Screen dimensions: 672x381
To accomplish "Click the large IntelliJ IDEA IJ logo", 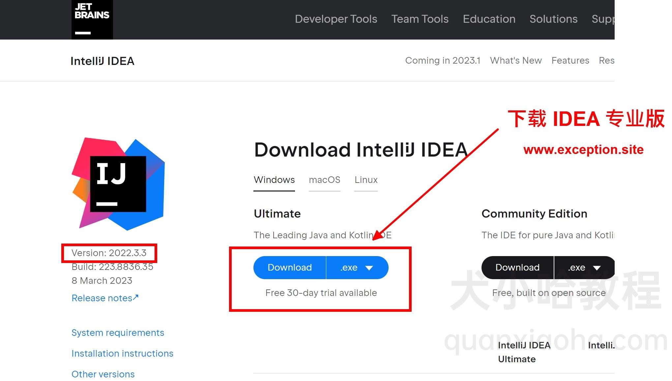I will [x=118, y=184].
